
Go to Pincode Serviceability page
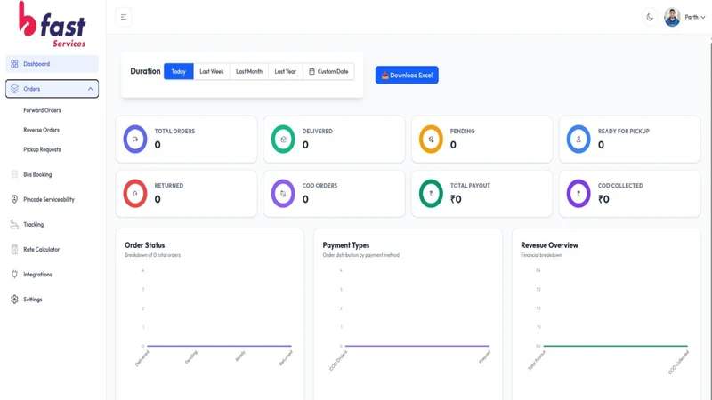coord(53,199)
